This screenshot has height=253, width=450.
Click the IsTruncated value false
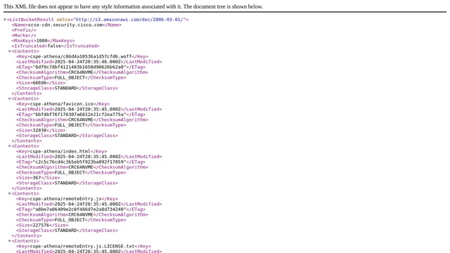click(54, 46)
